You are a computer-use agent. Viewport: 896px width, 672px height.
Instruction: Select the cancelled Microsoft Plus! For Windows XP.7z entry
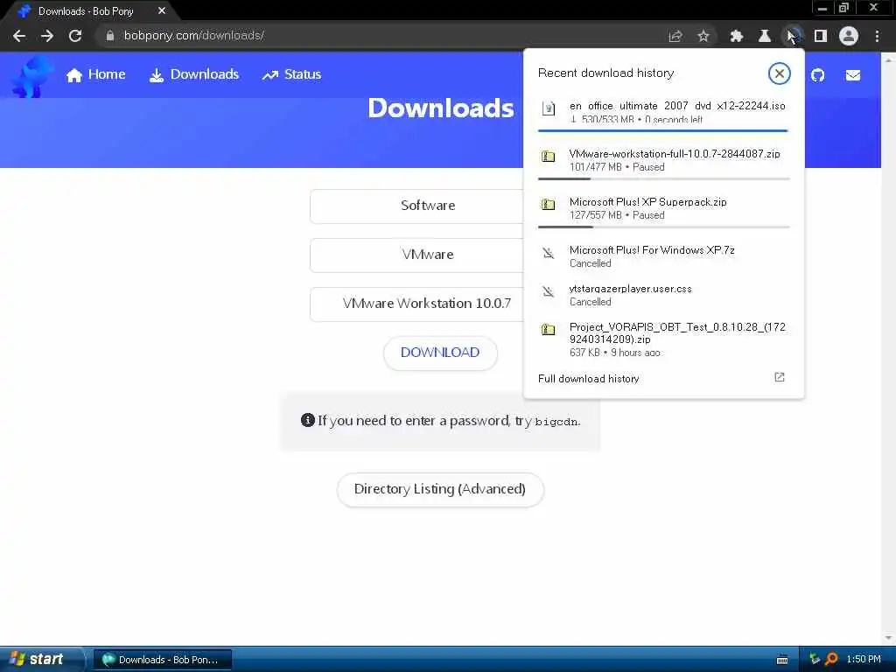click(x=663, y=256)
